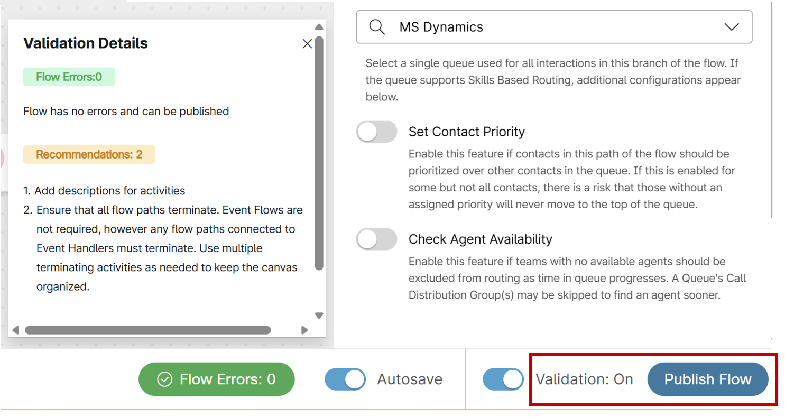The height and width of the screenshot is (417, 785).
Task: Click the Recommendations: 2 badge
Action: 89,154
